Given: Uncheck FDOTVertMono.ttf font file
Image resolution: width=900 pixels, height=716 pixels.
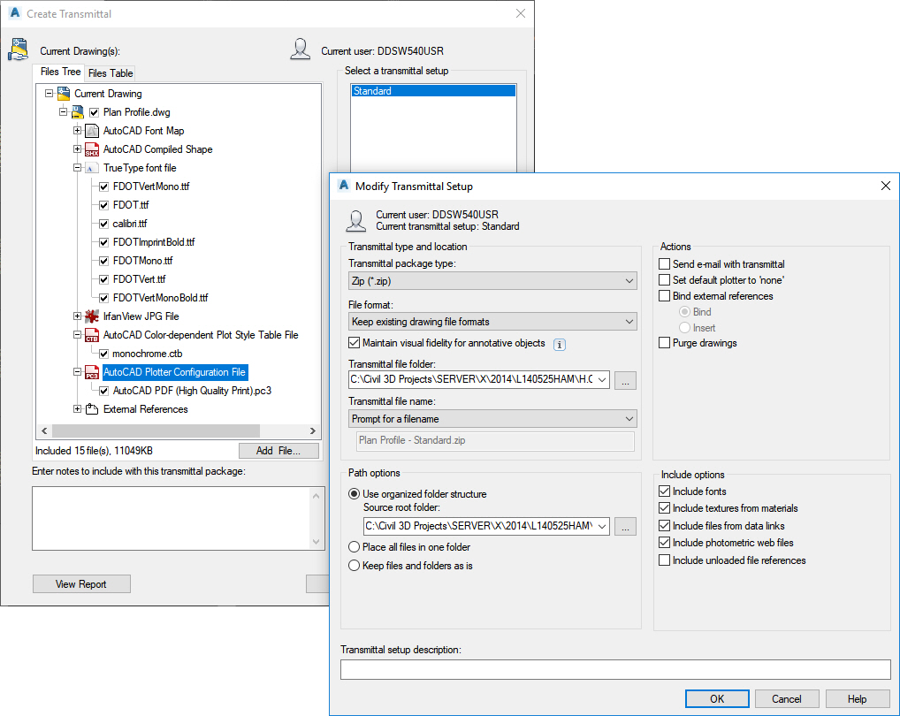Looking at the screenshot, I should coord(104,187).
